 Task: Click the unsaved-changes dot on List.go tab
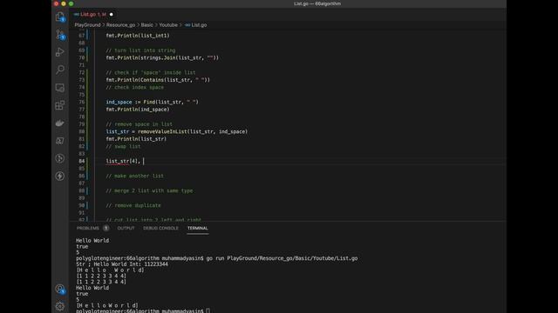pyautogui.click(x=112, y=15)
